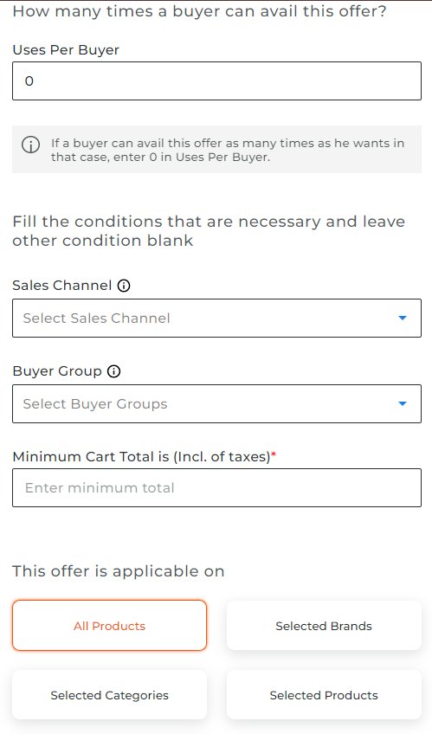Focus the Uses Per Buyer input field
432x734 pixels.
click(x=216, y=81)
